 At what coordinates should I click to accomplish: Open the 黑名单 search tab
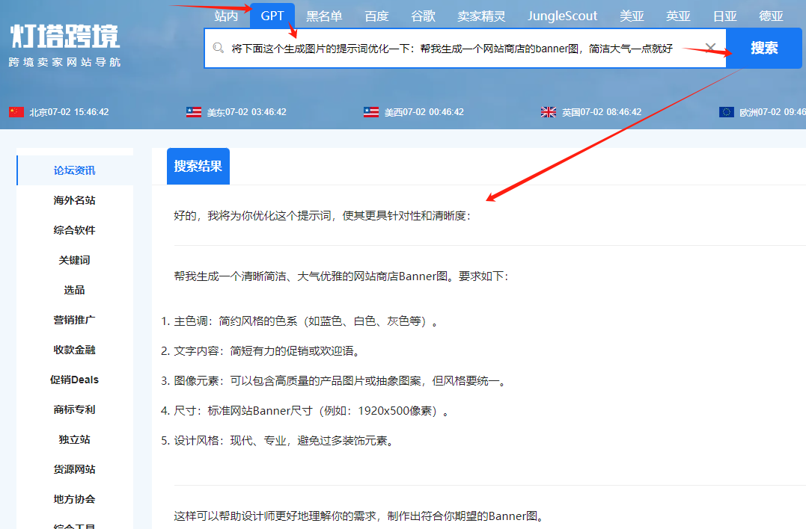[324, 16]
